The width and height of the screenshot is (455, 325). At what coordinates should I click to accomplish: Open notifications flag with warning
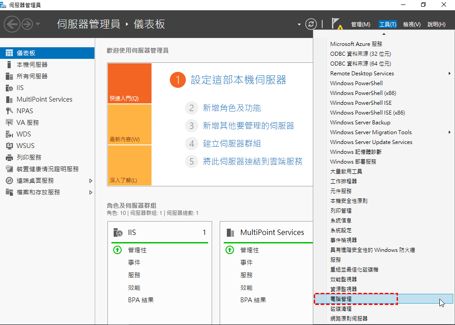pyautogui.click(x=336, y=24)
